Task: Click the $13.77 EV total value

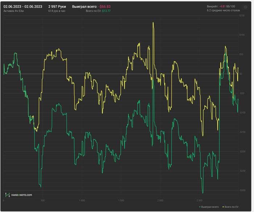Action: [x=106, y=11]
